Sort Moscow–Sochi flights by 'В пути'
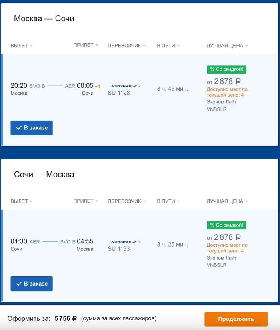This screenshot has height=330, width=280. point(168,46)
